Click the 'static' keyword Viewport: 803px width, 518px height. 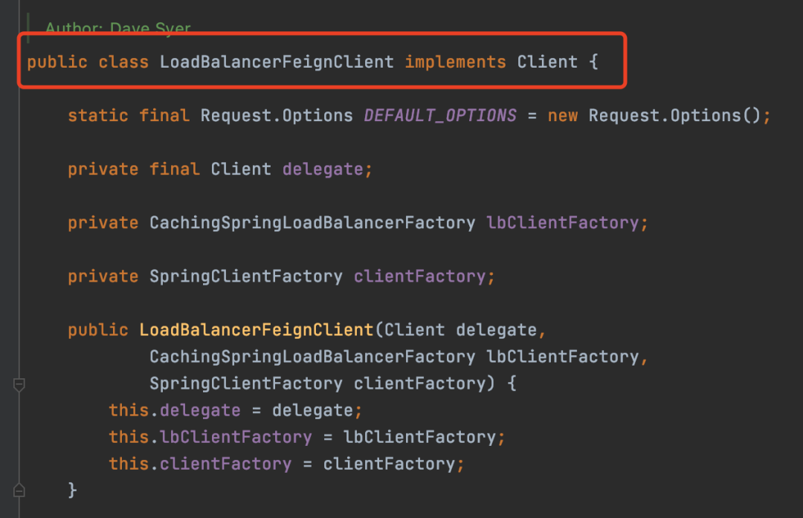coord(98,116)
